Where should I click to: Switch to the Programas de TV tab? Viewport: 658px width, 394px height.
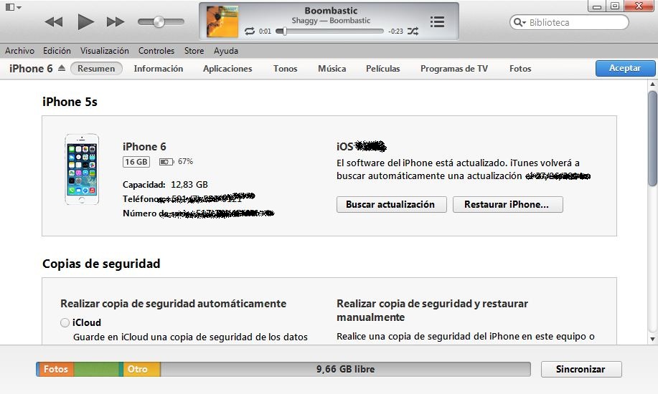454,68
